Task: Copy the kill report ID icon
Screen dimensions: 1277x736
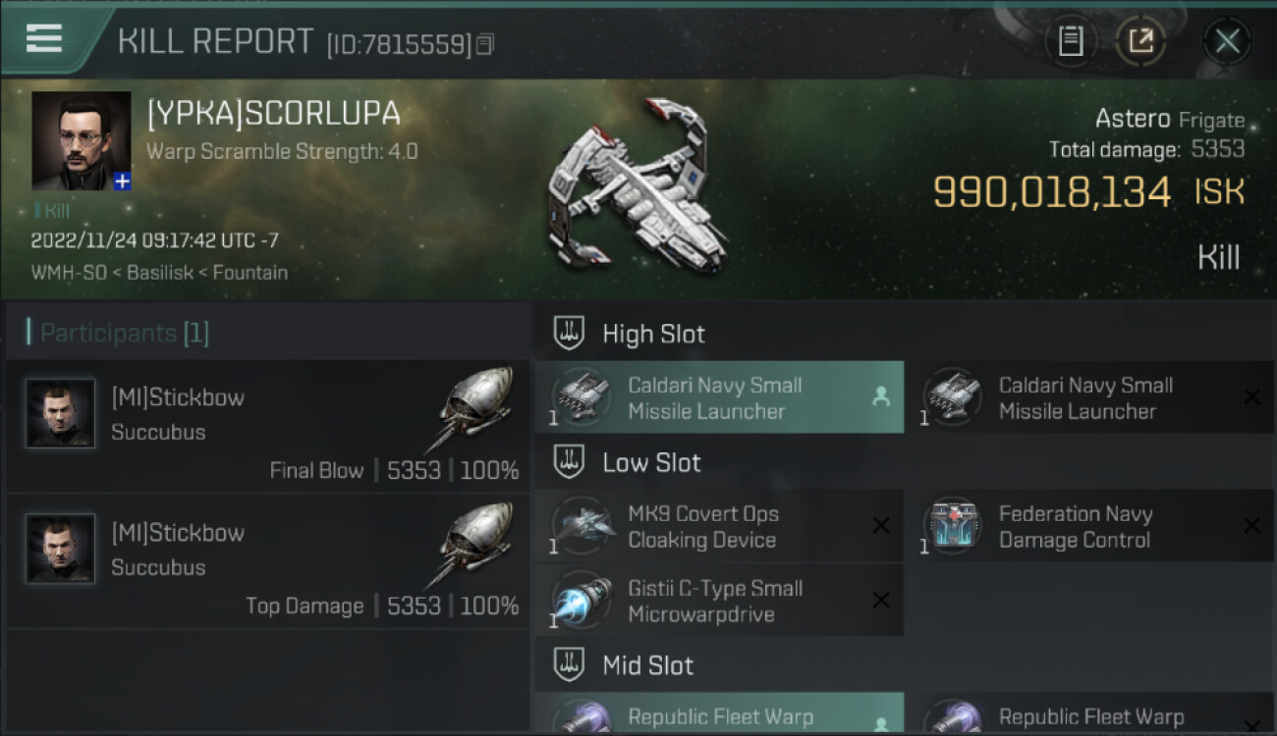Action: (484, 44)
